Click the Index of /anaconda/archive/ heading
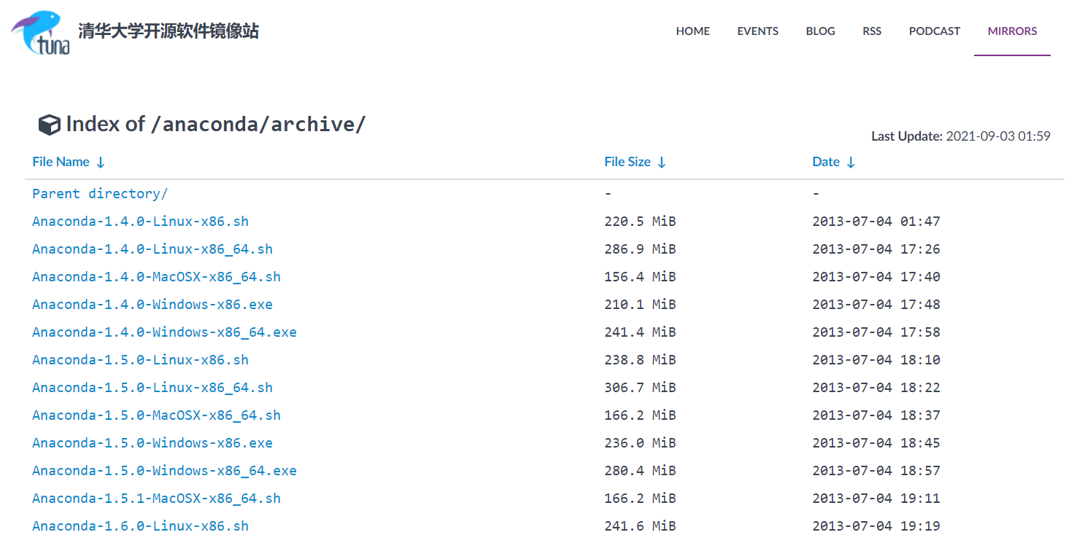1074x543 pixels. pos(215,124)
